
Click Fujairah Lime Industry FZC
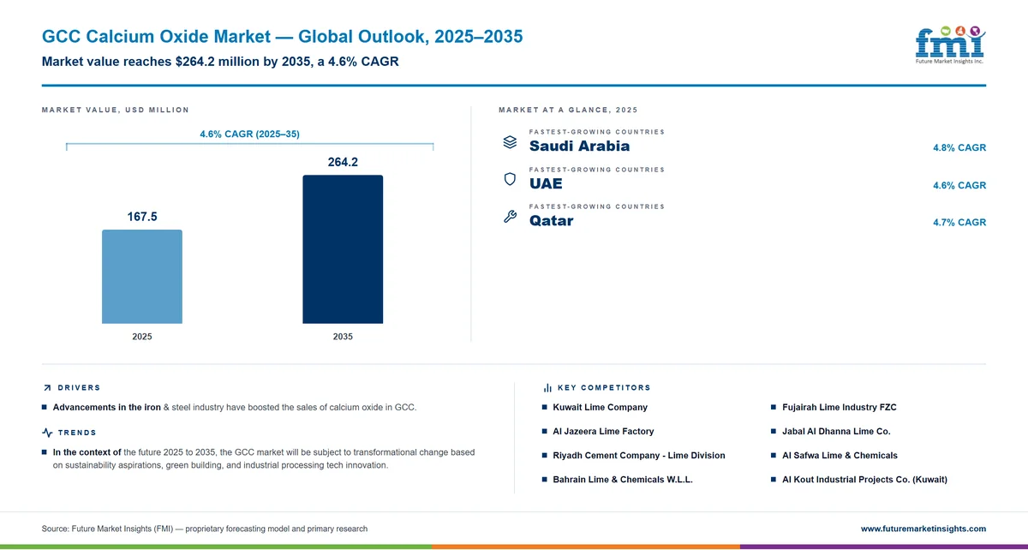click(840, 408)
